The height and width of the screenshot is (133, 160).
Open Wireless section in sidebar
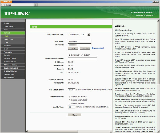click(x=7, y=45)
